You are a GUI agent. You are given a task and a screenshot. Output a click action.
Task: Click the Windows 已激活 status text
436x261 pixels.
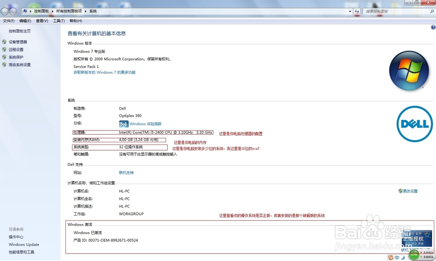(x=88, y=233)
